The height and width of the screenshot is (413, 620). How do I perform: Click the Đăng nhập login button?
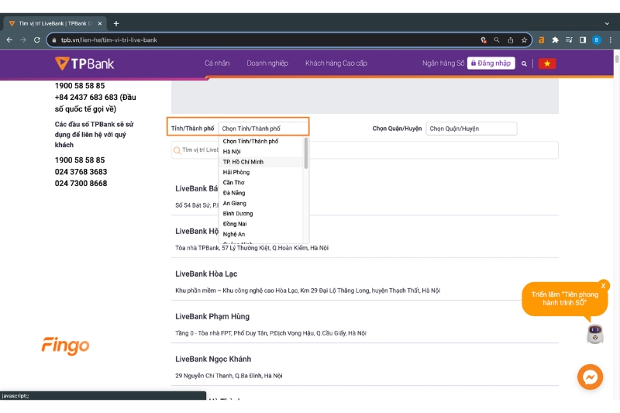tap(491, 64)
